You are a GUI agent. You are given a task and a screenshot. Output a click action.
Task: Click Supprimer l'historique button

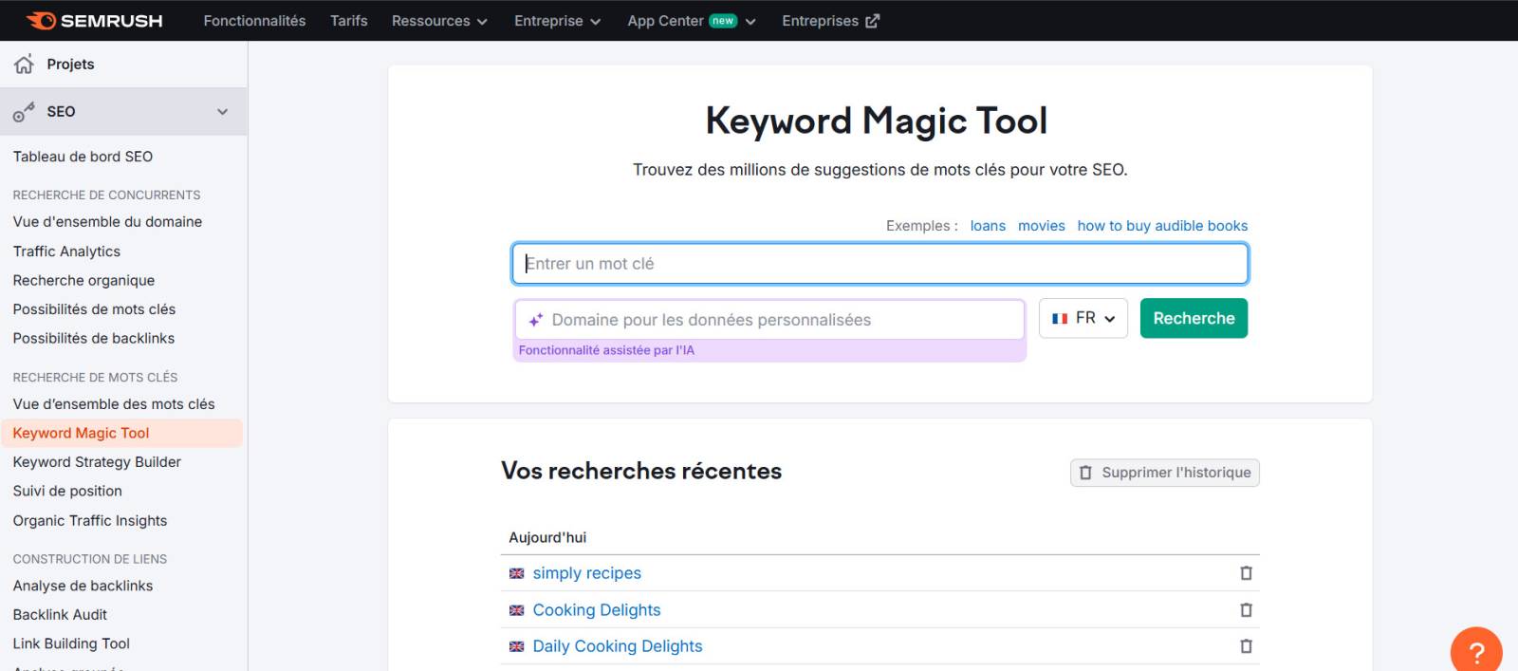1165,473
